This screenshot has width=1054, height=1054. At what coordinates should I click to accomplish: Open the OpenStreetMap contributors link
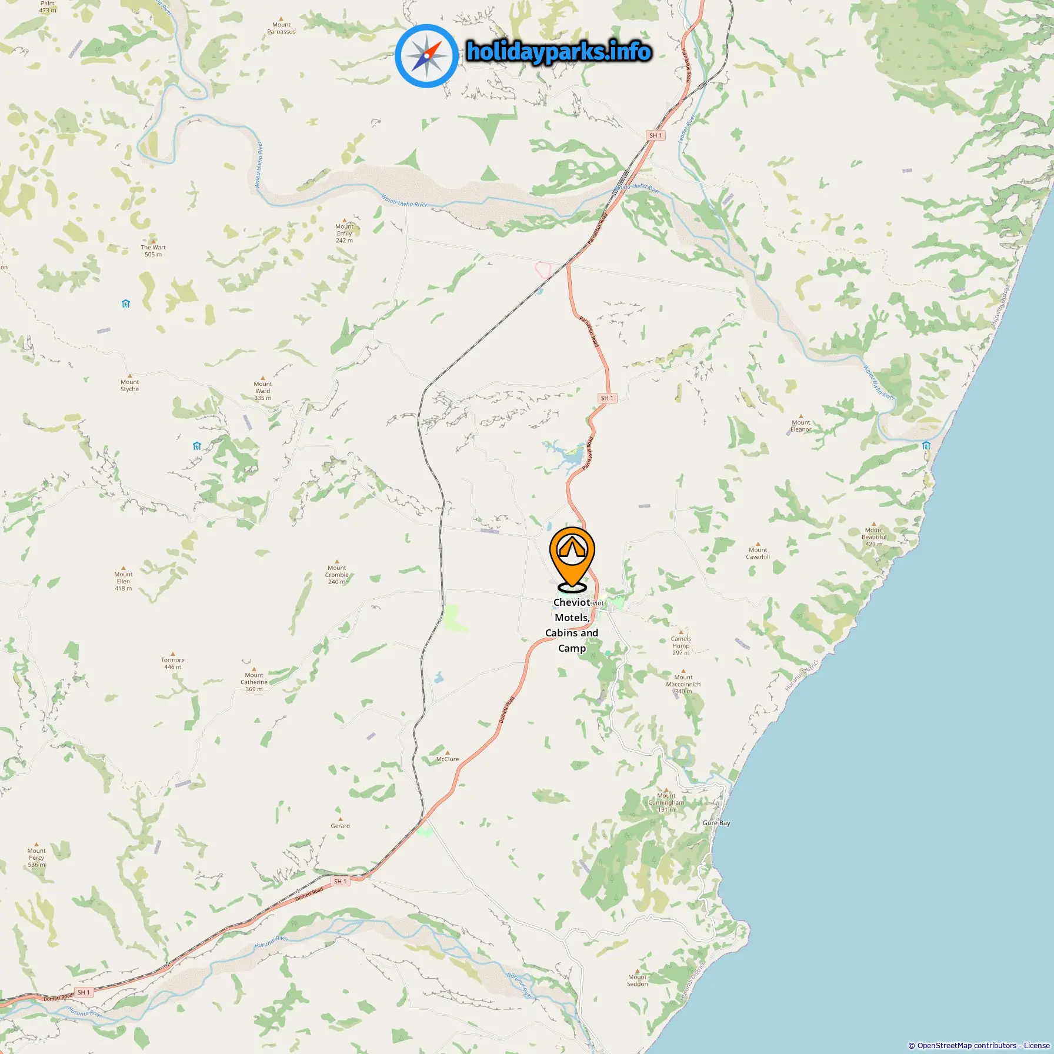point(966,1045)
